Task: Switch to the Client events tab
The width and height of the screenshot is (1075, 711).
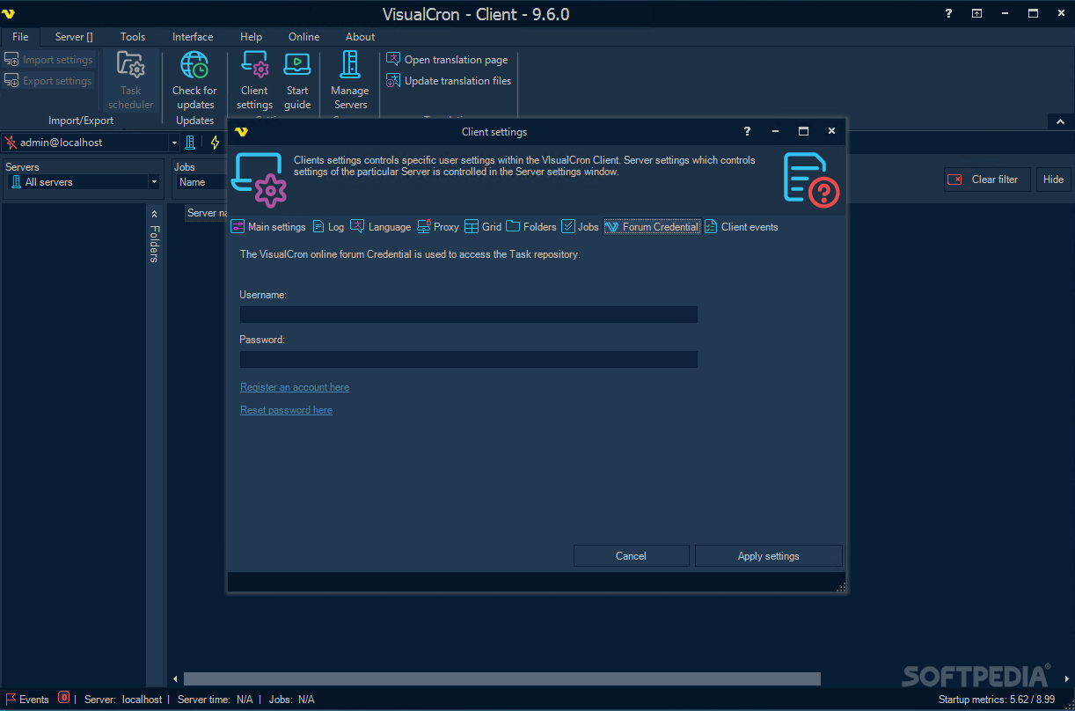Action: [741, 227]
